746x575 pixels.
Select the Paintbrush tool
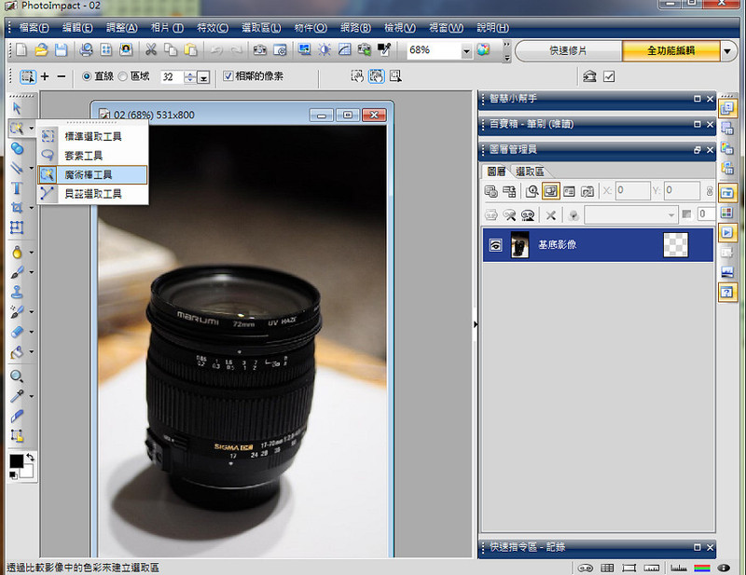pyautogui.click(x=17, y=272)
